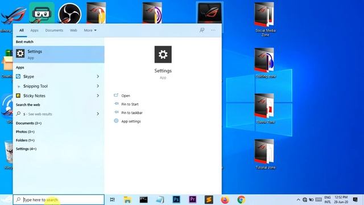Viewport: 364px width, 205px height.
Task: Open the Folders (1+) results group
Action: [25, 140]
